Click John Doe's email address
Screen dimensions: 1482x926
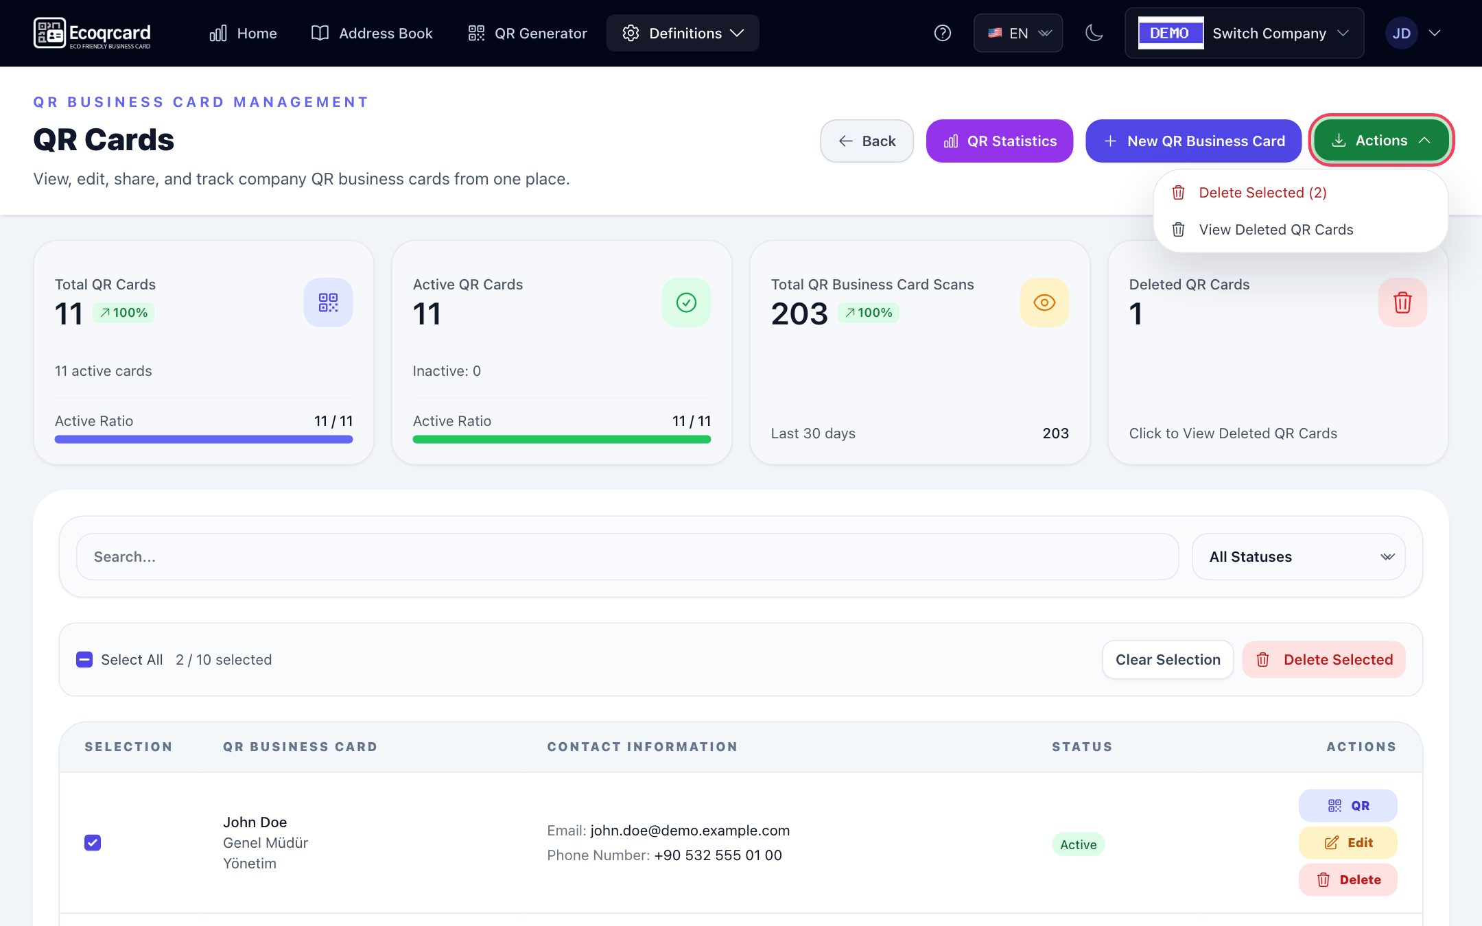pos(690,831)
